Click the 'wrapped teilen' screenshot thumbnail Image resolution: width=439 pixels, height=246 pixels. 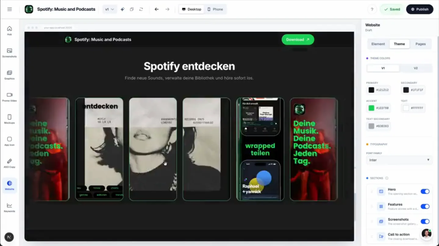point(260,149)
